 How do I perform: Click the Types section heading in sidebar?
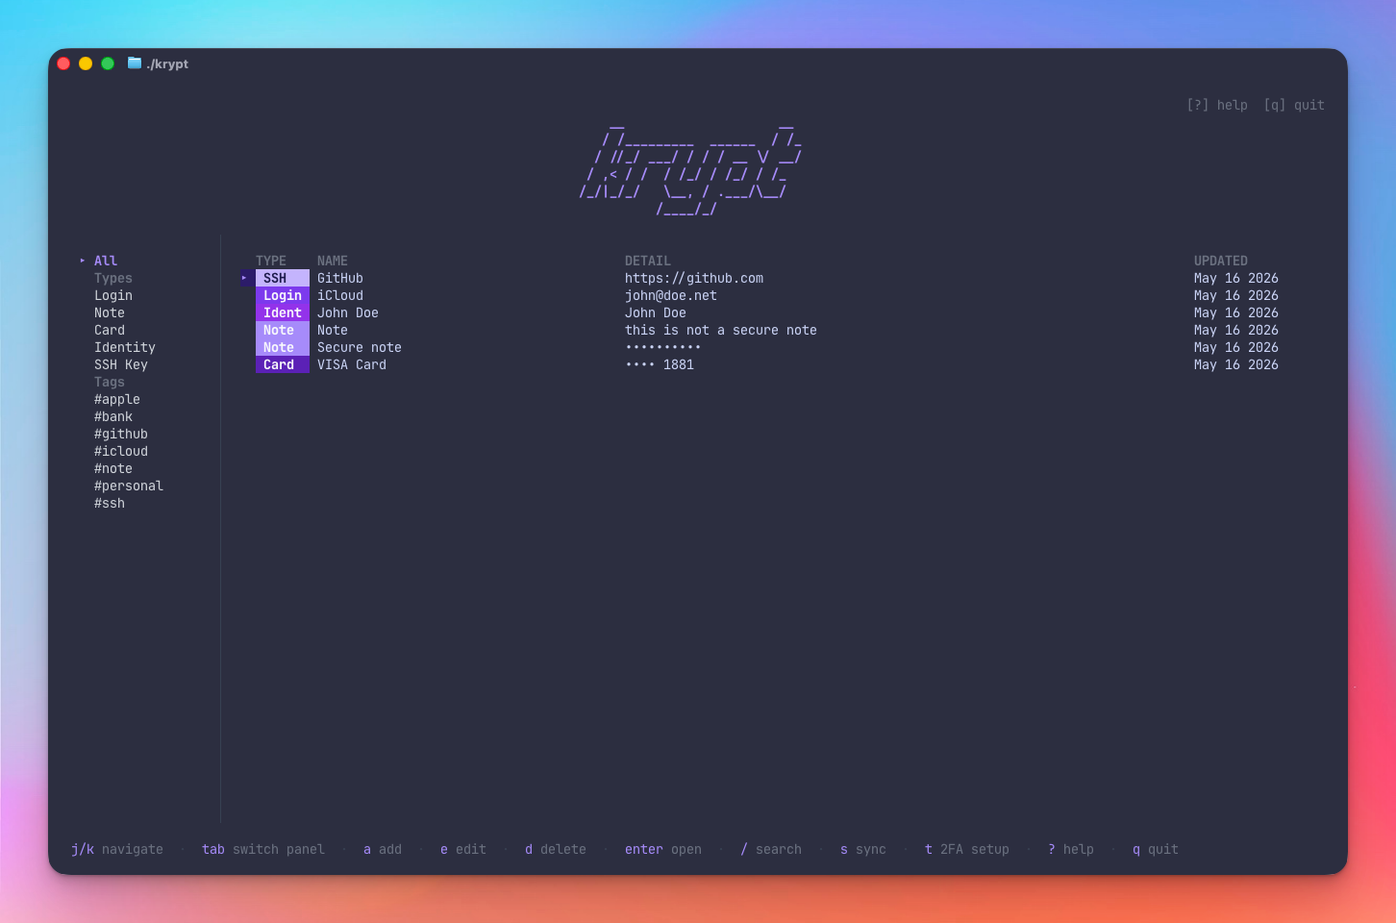coord(113,278)
